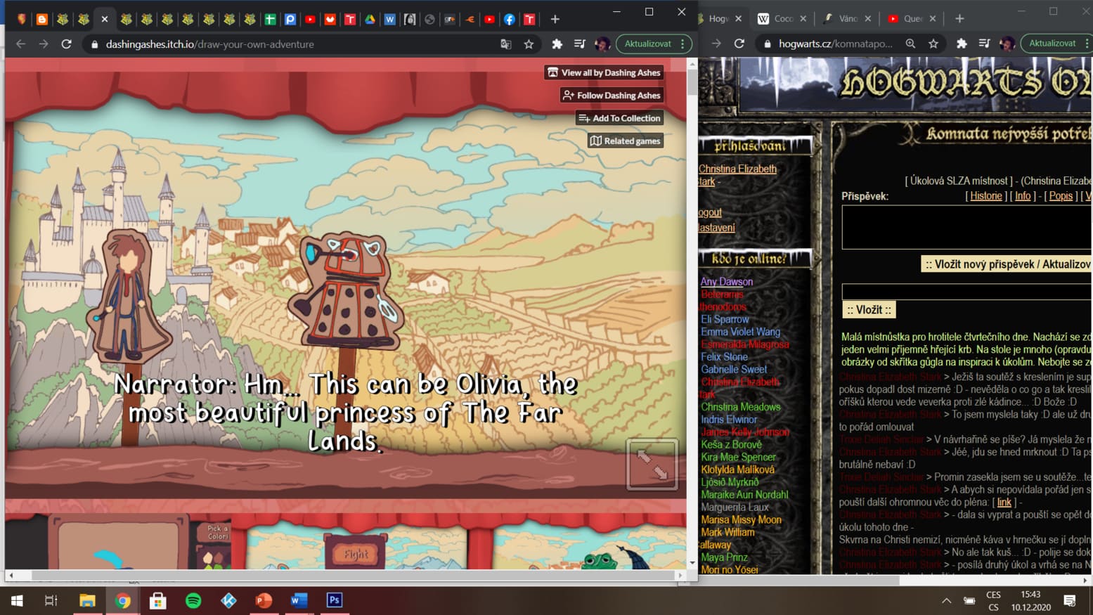
Task: Open extensions puzzle icon in the itch.io window
Action: (557, 44)
